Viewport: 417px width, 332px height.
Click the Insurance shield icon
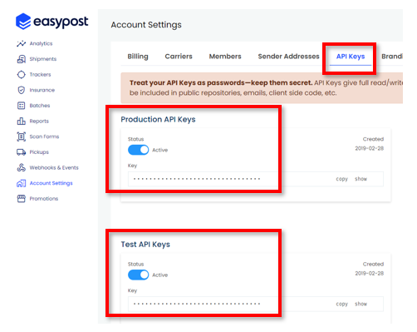click(21, 90)
